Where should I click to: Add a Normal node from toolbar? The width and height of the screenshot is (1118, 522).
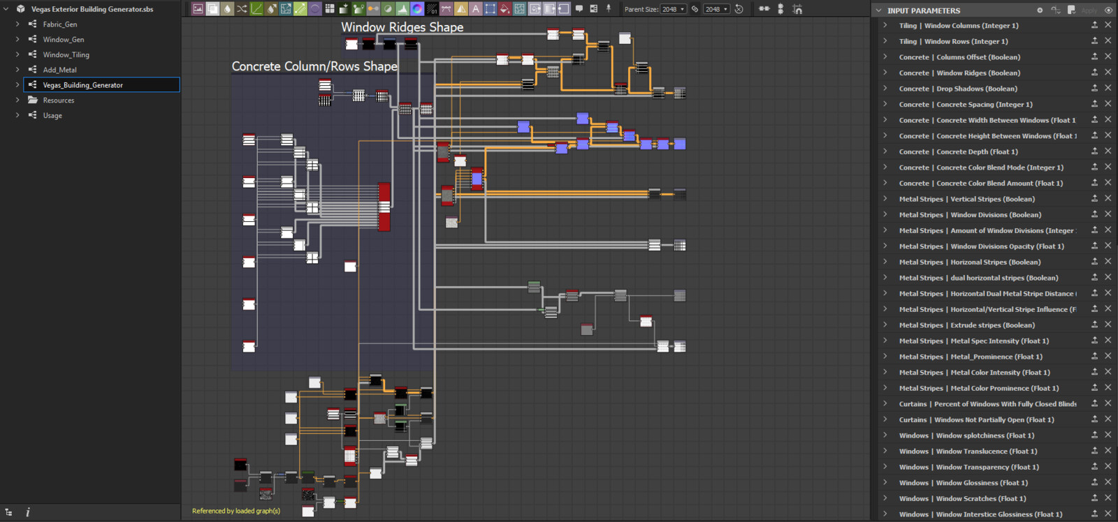(x=416, y=9)
